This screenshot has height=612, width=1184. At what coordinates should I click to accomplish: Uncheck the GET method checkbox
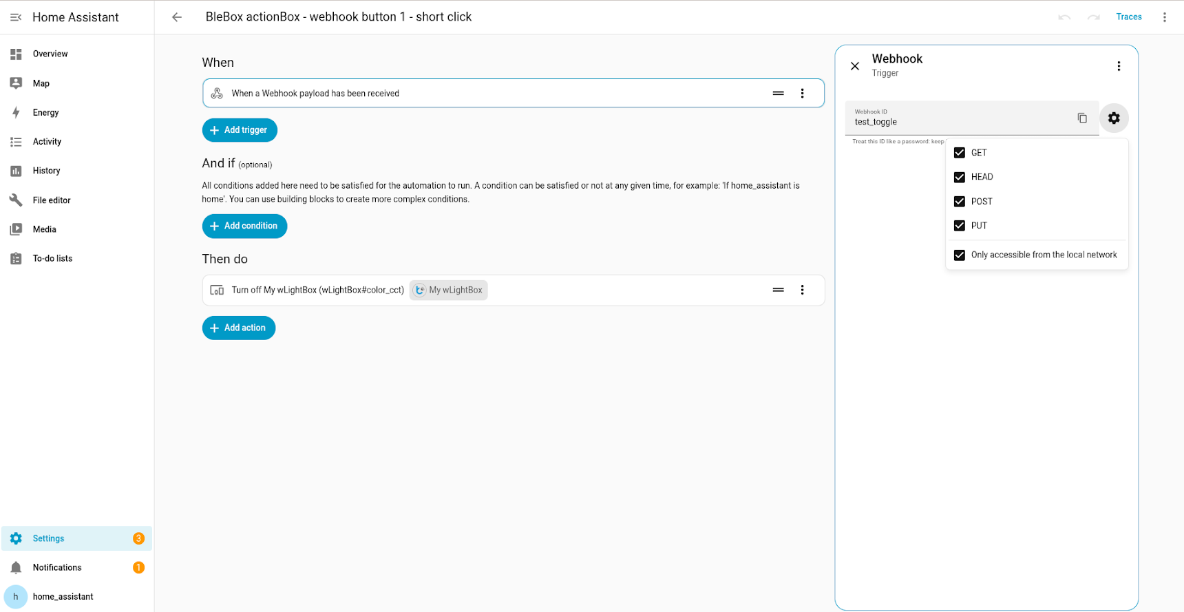(960, 153)
